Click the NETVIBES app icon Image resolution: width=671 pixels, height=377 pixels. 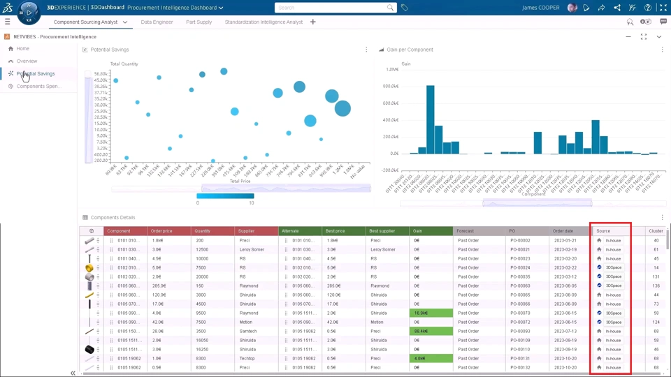[x=7, y=37]
